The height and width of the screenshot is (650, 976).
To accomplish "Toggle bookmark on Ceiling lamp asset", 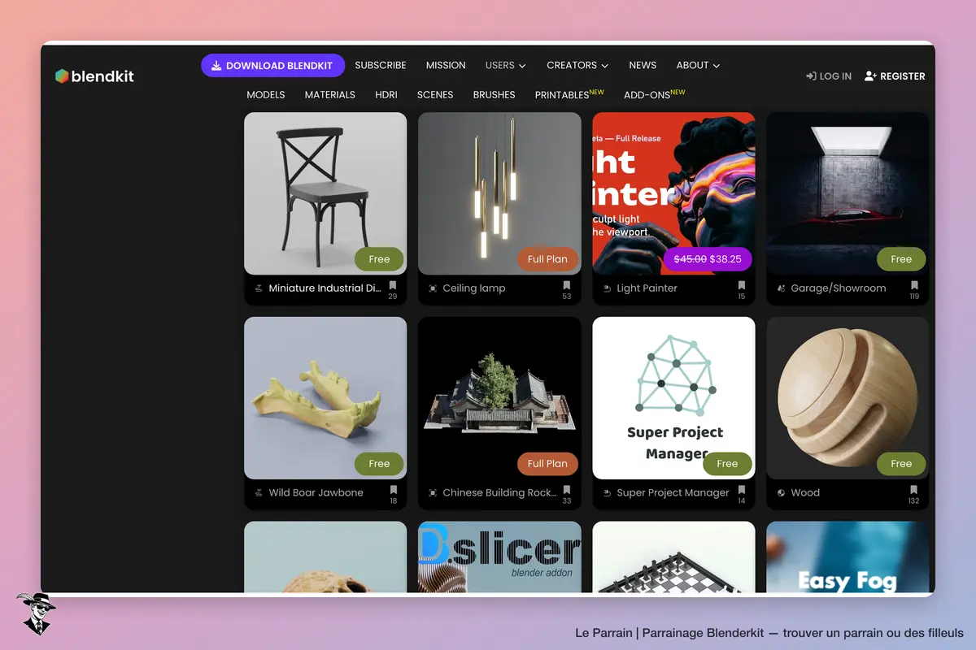I will (567, 285).
